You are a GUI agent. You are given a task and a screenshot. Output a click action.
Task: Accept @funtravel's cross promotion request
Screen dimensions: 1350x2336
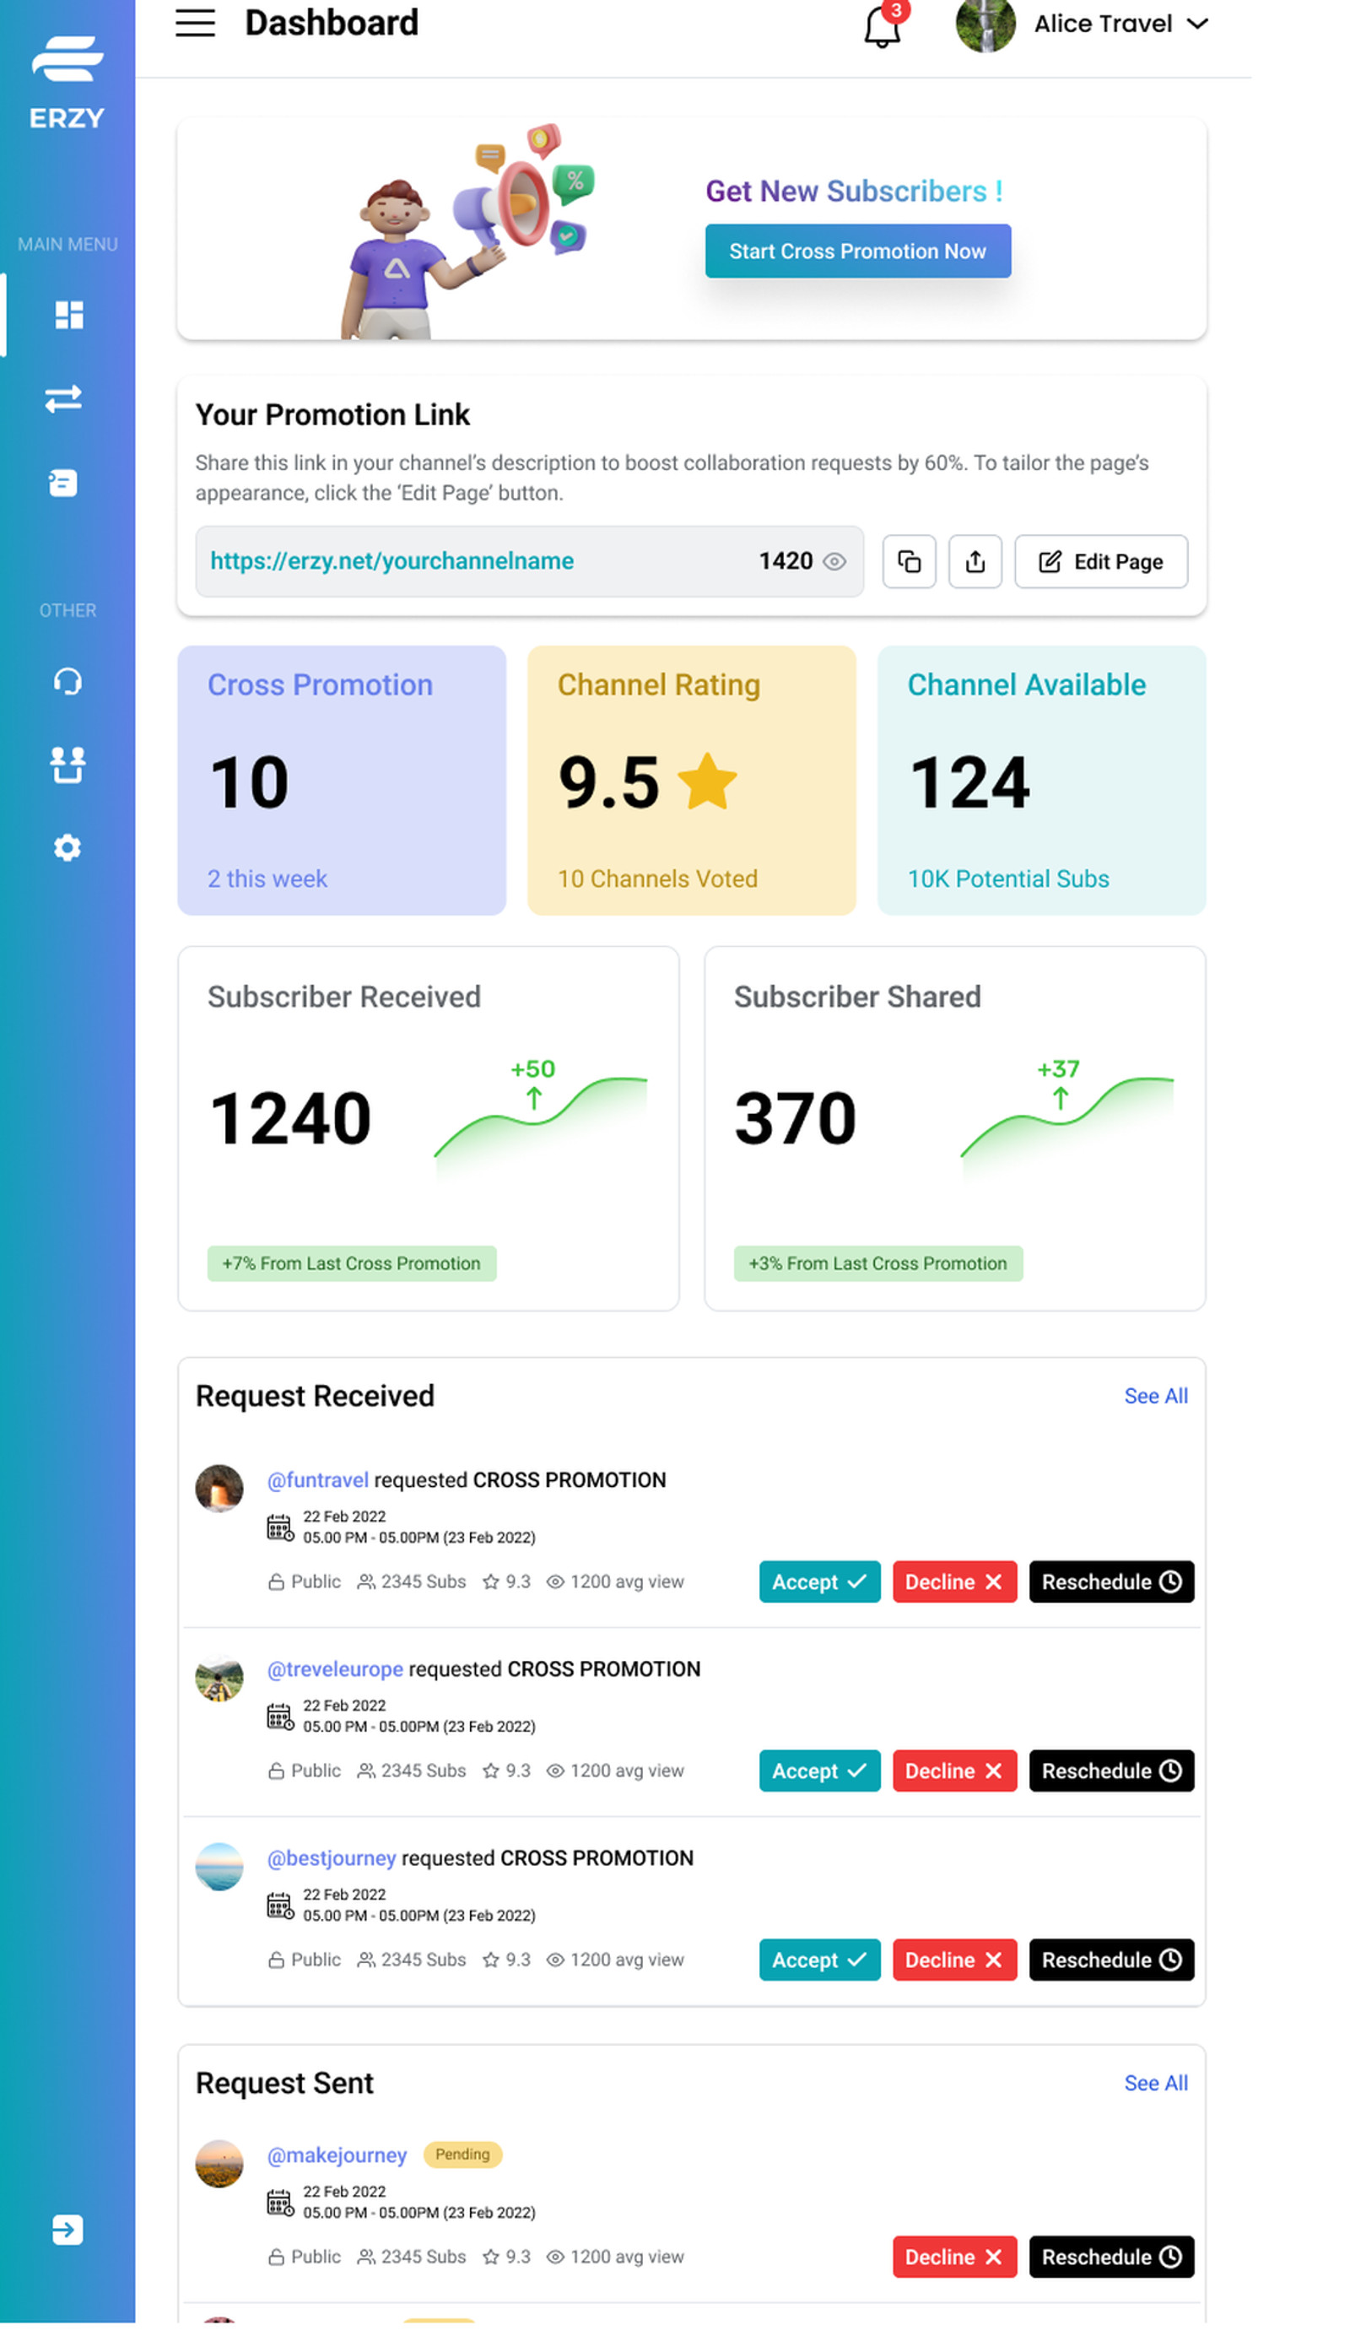(x=819, y=1582)
